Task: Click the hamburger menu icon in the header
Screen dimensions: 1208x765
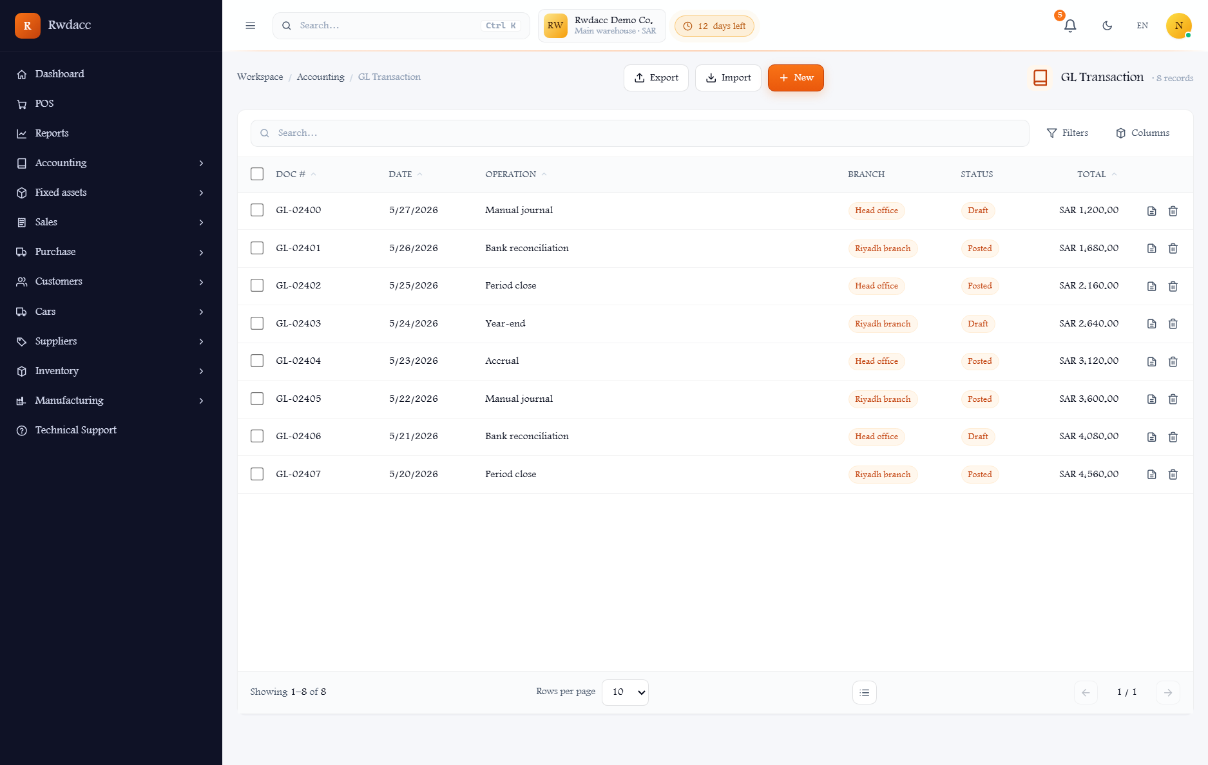Action: (251, 26)
